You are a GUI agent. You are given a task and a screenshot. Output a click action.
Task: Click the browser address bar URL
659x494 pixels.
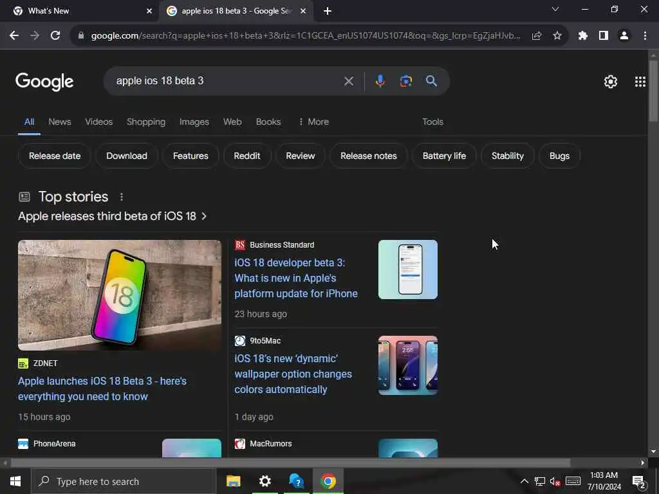coord(306,36)
